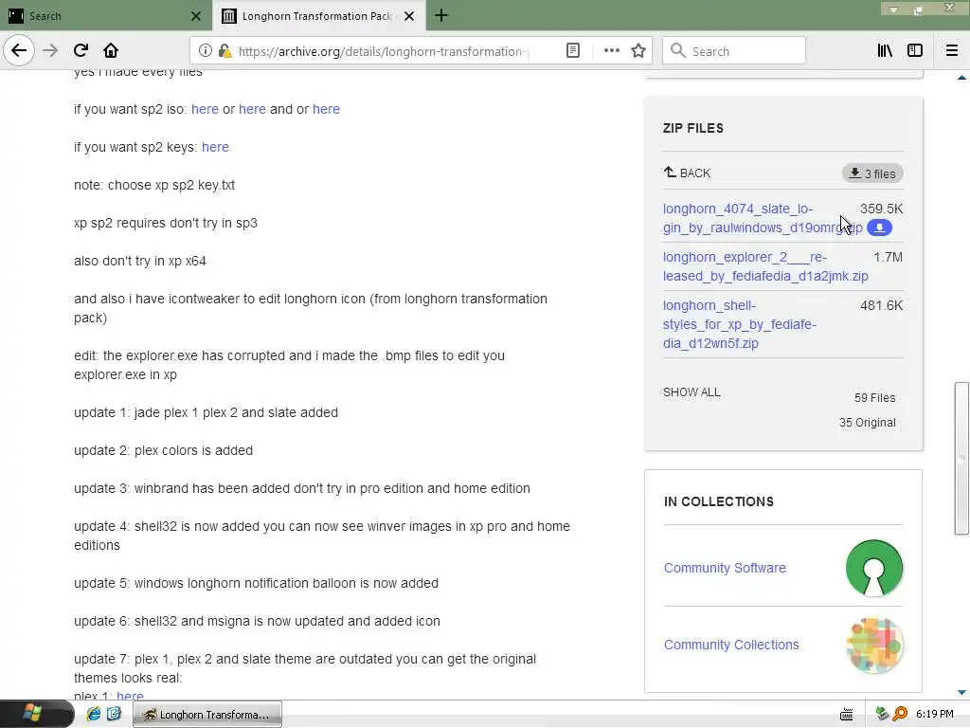Close the Longhorn Transformation Pack tab

(409, 16)
